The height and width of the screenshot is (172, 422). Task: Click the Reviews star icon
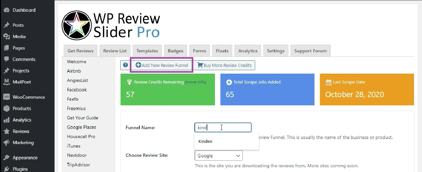[6, 131]
